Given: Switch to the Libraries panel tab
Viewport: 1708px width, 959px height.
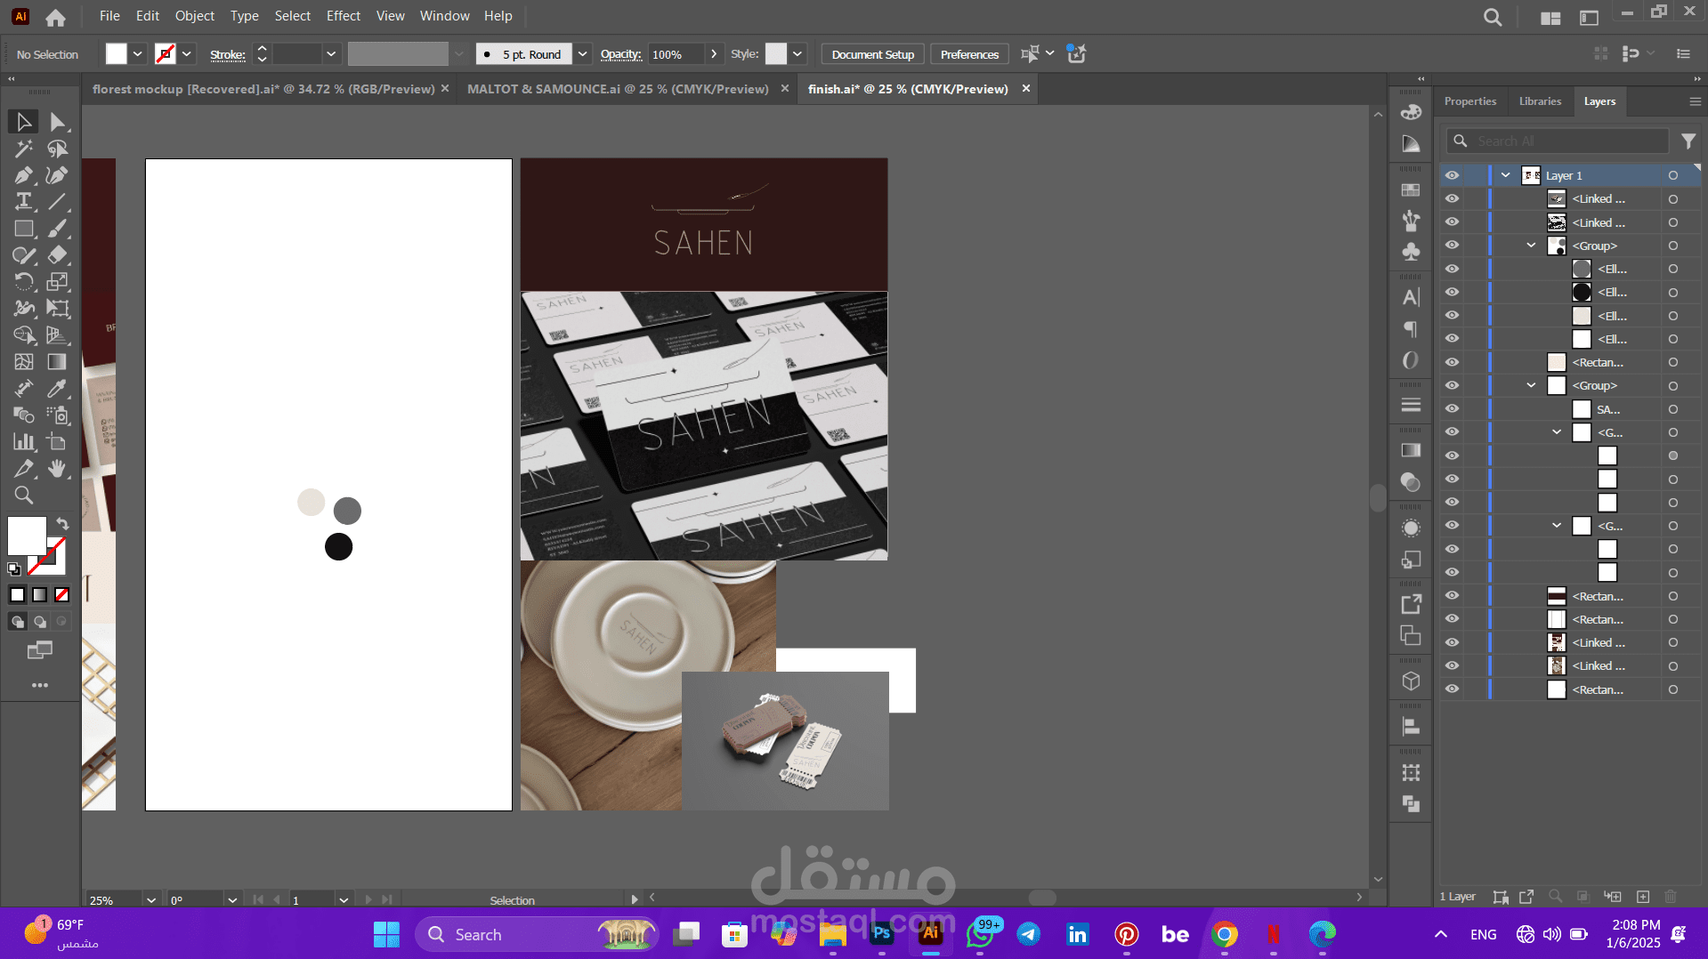Looking at the screenshot, I should coord(1540,101).
